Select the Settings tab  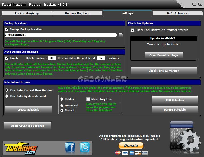point(127,13)
